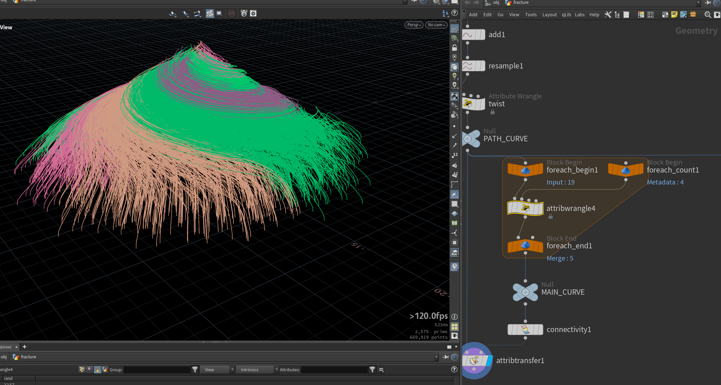Open the No cam camera dropdown

coord(436,25)
